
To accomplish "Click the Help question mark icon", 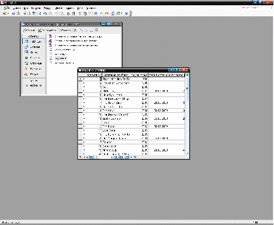I will point(126,13).
